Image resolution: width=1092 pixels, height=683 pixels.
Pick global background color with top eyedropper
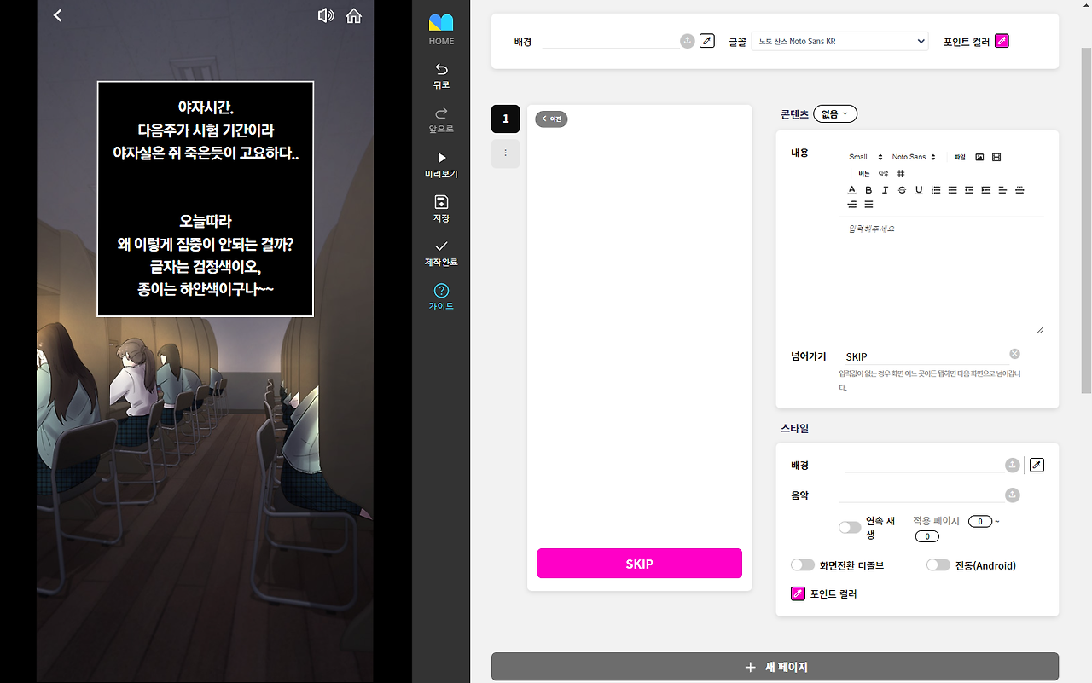tap(707, 41)
